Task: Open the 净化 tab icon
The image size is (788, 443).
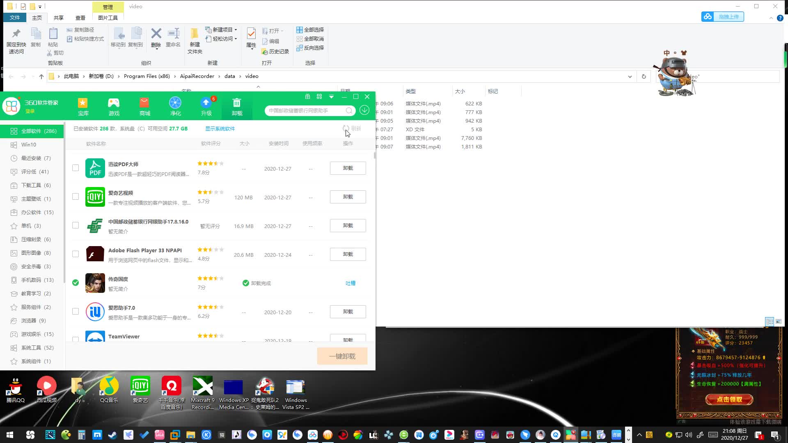Action: click(175, 107)
